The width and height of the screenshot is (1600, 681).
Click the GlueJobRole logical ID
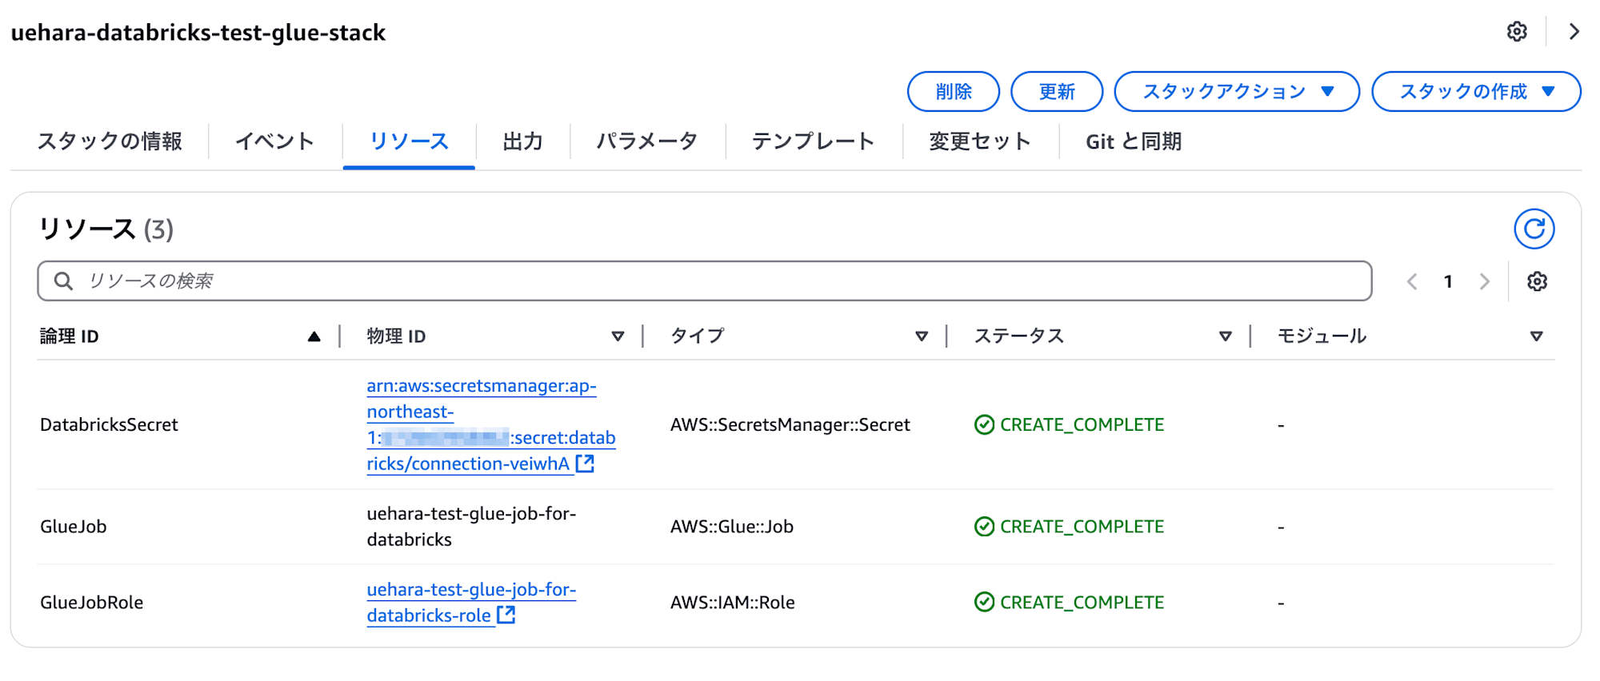91,602
